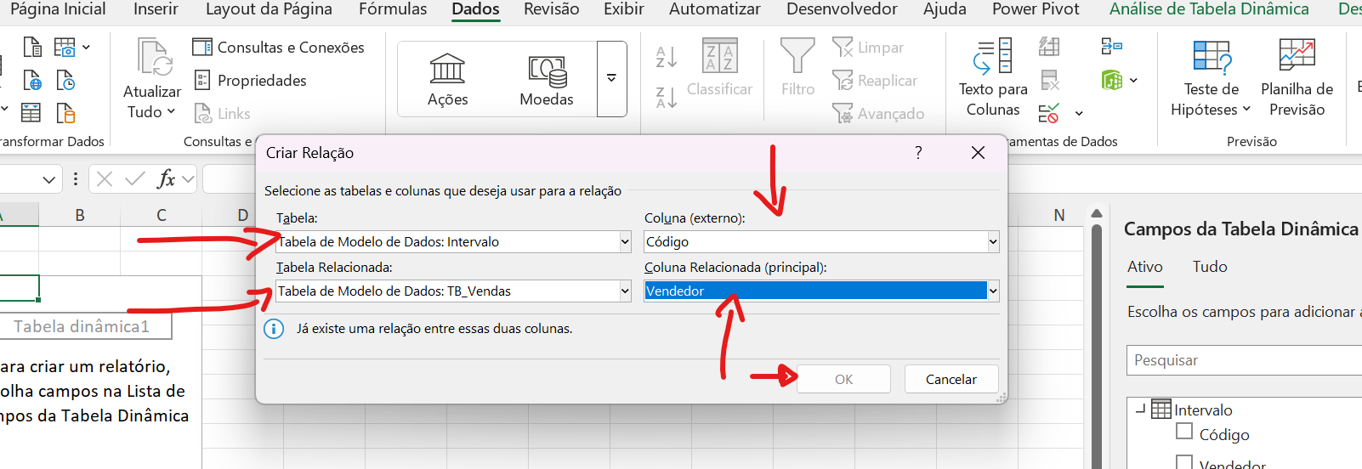The image size is (1362, 469).
Task: Click the Remove Duplicates icon
Action: coord(1050,80)
